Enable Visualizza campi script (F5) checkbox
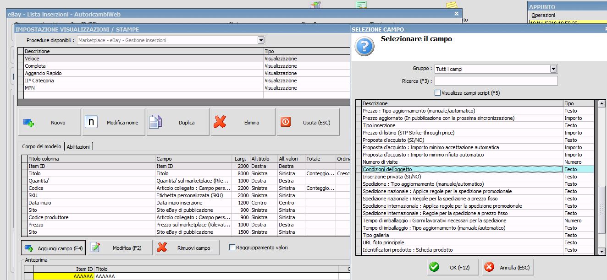Image resolution: width=607 pixels, height=280 pixels. click(438, 93)
